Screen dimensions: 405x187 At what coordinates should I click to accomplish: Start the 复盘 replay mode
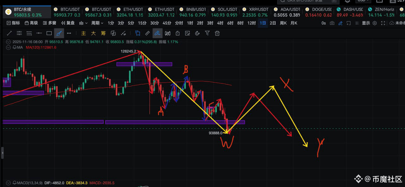point(68,23)
